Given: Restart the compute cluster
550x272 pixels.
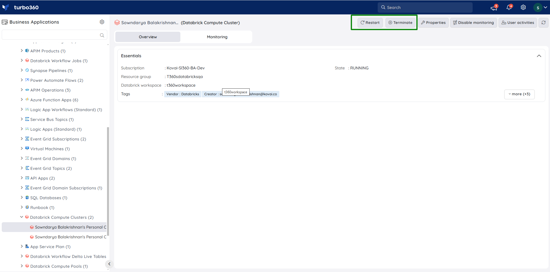Looking at the screenshot, I should pos(370,22).
